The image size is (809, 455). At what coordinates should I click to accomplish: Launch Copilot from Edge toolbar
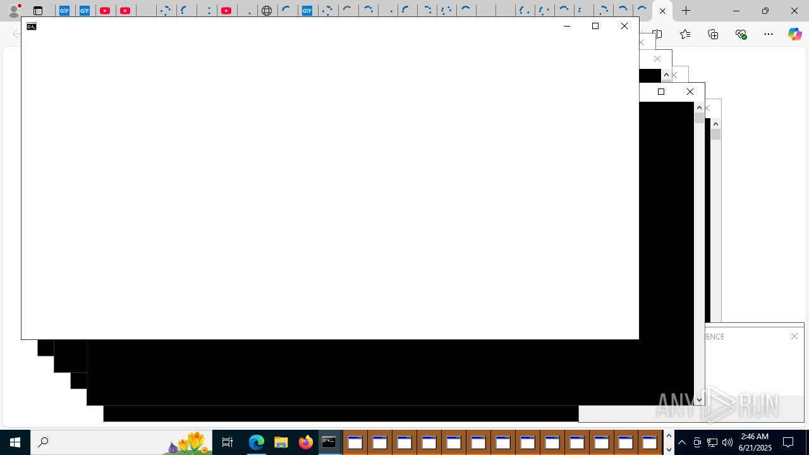point(794,34)
